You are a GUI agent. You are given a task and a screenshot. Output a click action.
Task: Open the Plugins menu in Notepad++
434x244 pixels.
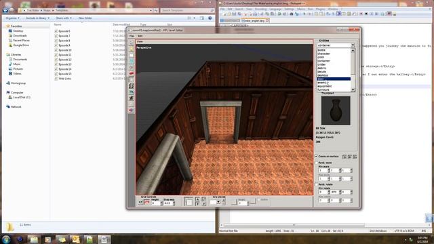coord(320,9)
